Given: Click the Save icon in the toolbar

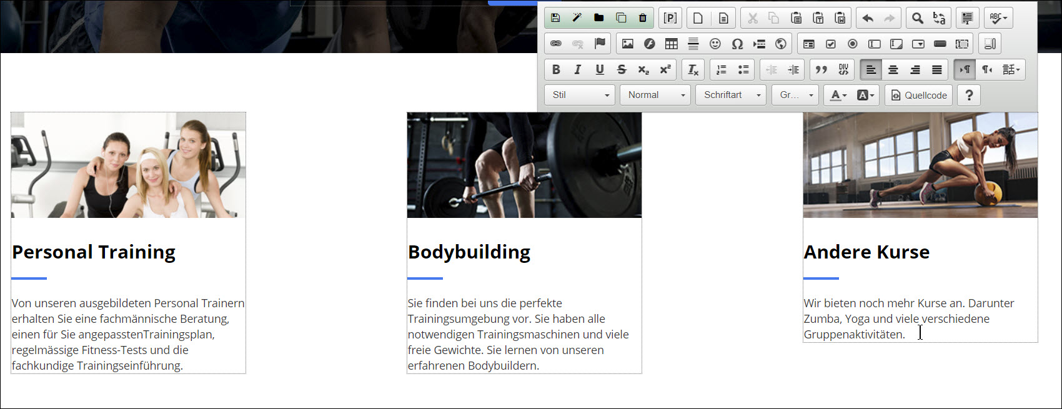Looking at the screenshot, I should [555, 18].
